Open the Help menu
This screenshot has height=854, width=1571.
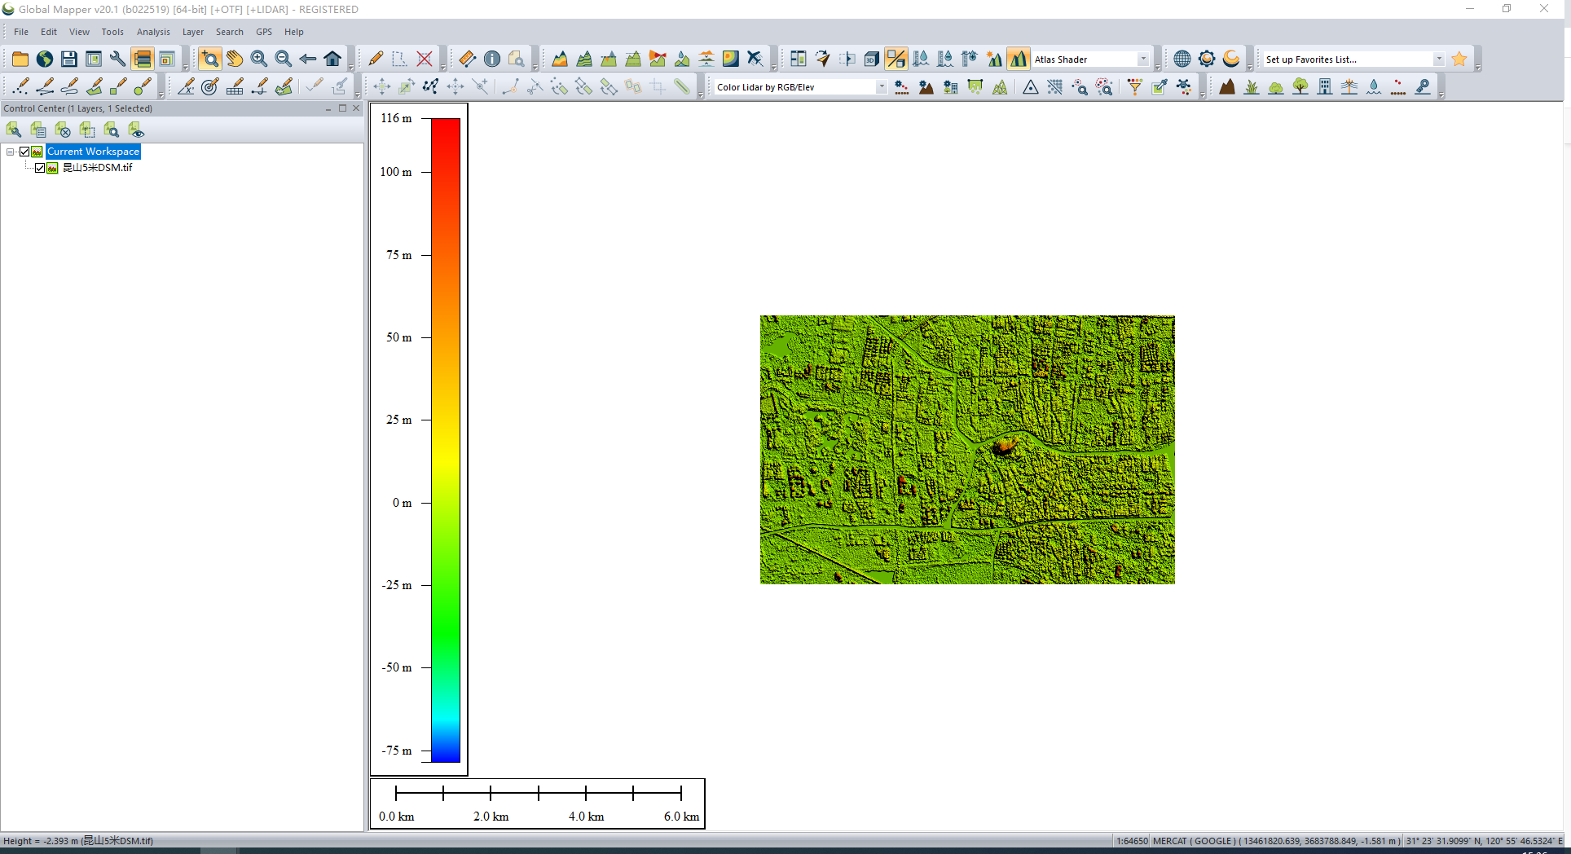click(294, 32)
